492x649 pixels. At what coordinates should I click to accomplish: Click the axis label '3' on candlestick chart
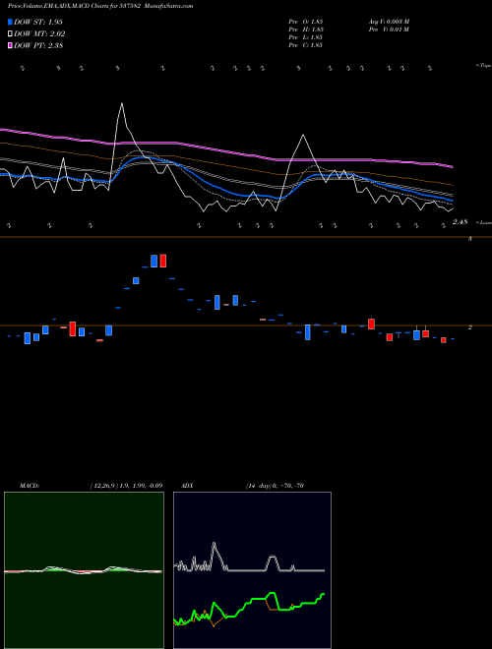[x=470, y=239]
